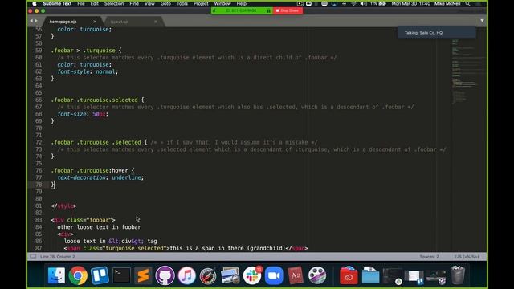
Task: Click the div class="foobar" tag line
Action: 83,220
